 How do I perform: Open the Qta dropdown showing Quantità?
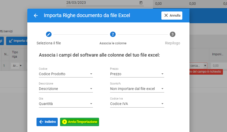(66, 104)
